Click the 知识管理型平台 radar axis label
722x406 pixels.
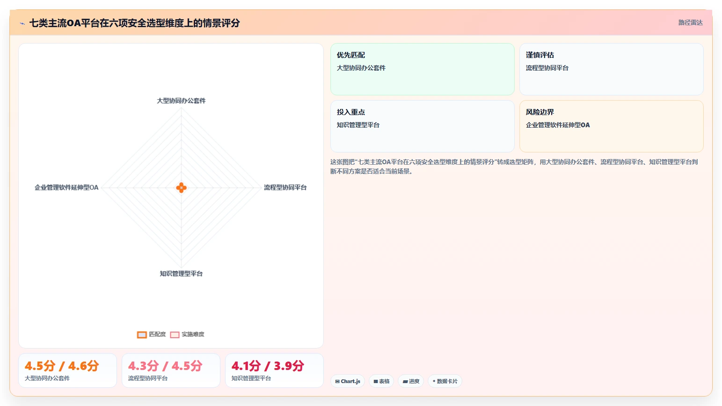(181, 274)
